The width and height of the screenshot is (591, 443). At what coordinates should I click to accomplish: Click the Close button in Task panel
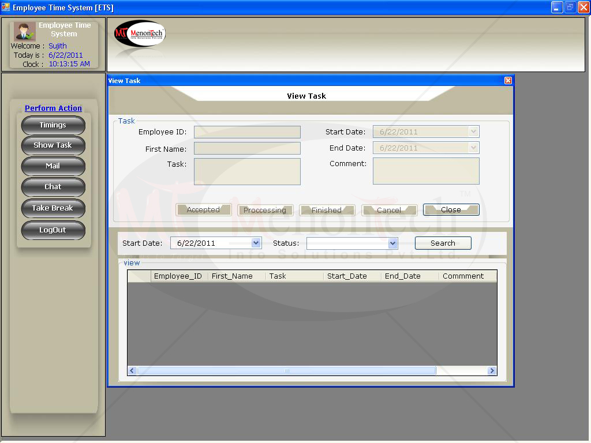(x=451, y=210)
